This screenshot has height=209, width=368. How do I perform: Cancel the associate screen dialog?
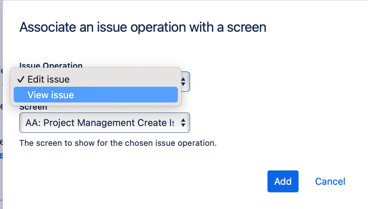click(330, 181)
